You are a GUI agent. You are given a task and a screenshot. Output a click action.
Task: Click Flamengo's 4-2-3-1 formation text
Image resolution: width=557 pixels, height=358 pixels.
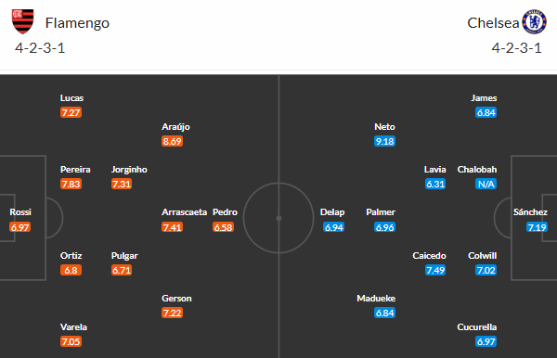click(x=40, y=48)
